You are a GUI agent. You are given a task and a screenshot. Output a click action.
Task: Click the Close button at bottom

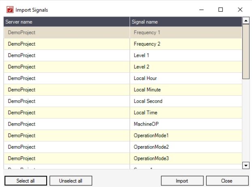click(x=227, y=181)
